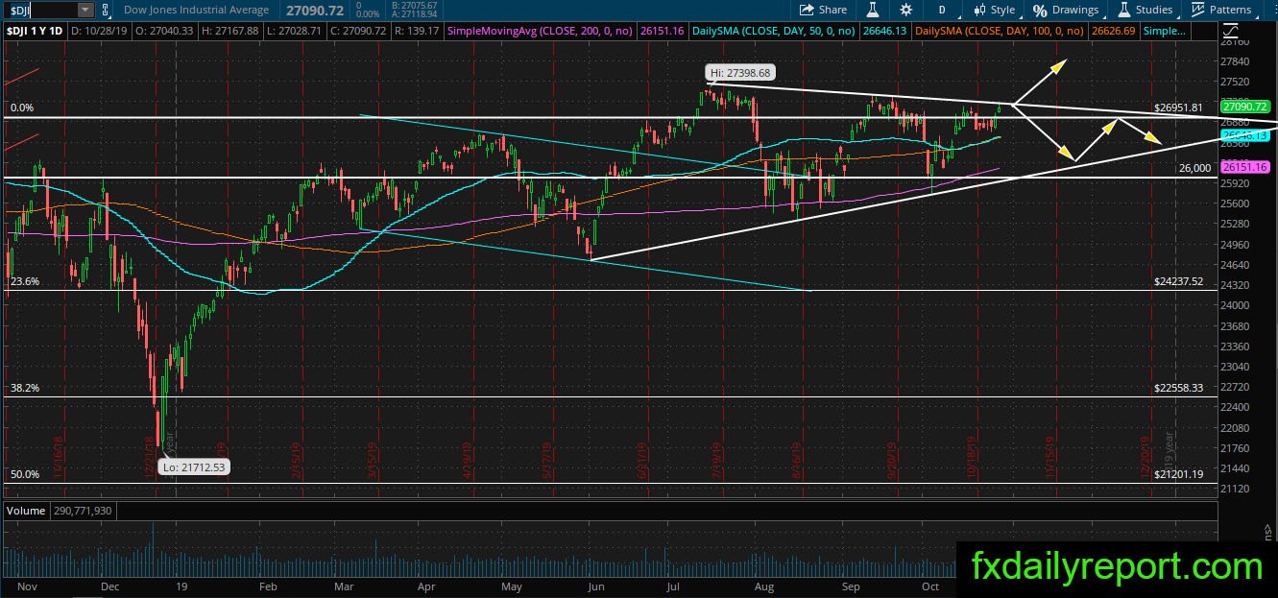
Task: Click the Hi: 27398.68 price bubble
Action: tap(739, 72)
